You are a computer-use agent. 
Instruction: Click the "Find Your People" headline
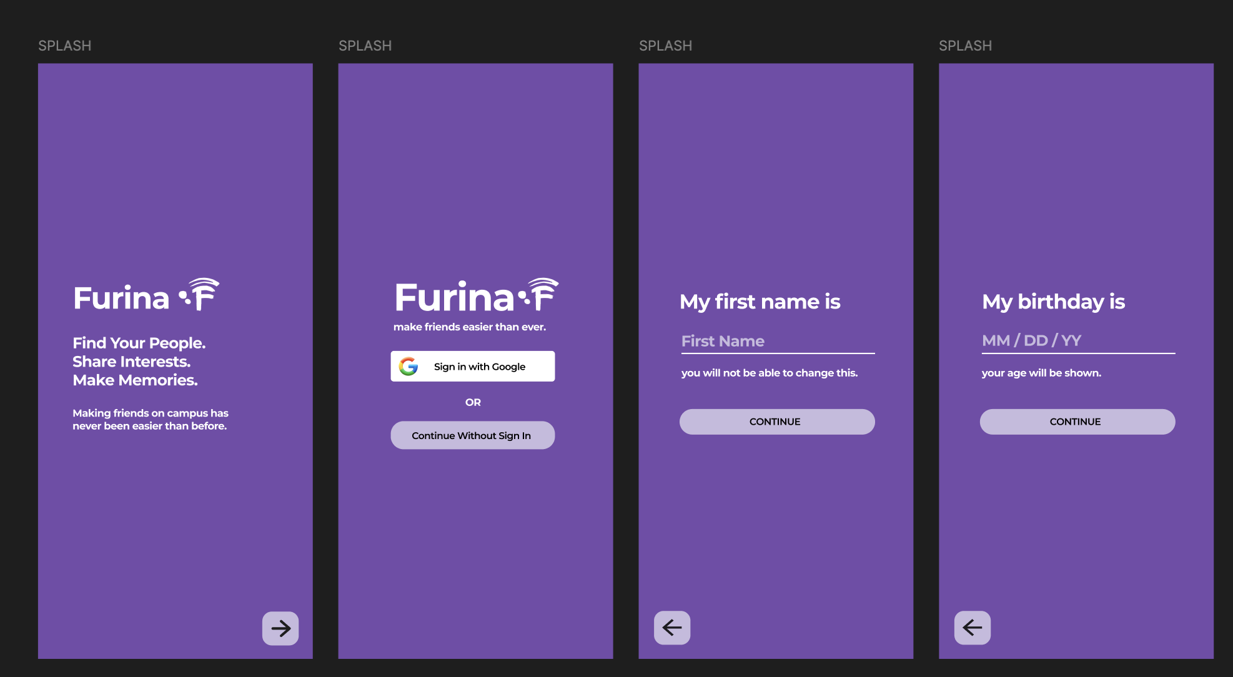139,343
